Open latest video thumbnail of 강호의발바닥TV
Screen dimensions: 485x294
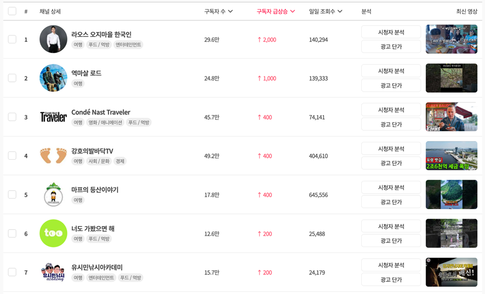point(451,155)
